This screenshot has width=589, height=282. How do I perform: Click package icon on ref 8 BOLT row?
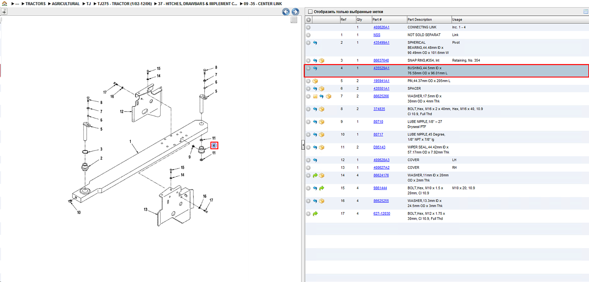click(x=322, y=109)
